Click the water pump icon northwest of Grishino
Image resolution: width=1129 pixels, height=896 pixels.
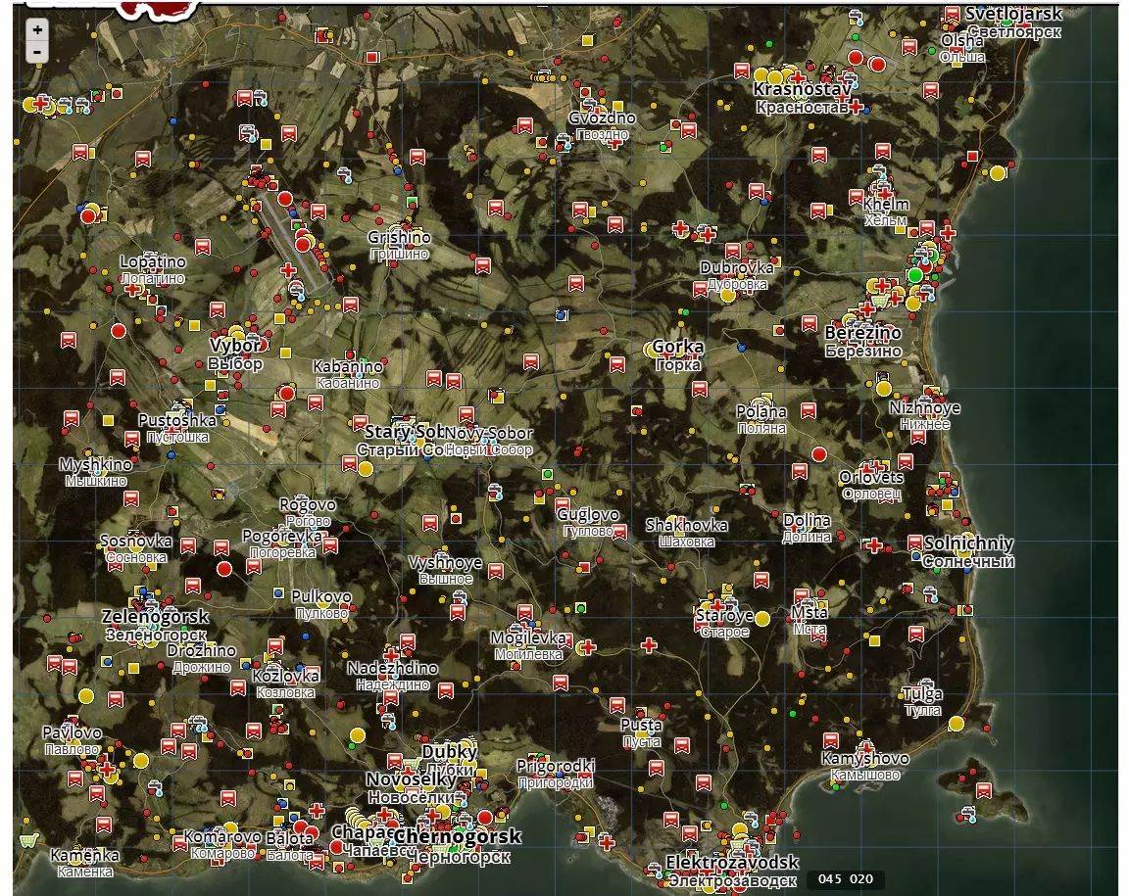346,174
